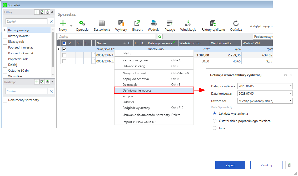The width and height of the screenshot is (298, 176).
Task: Open Faktury cykliczne toolbar icon
Action: point(213,24)
